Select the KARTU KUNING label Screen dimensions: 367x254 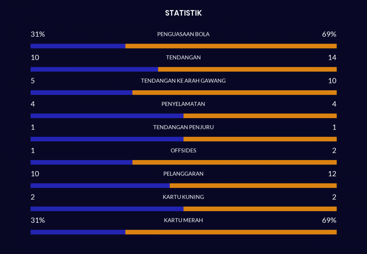pos(183,197)
